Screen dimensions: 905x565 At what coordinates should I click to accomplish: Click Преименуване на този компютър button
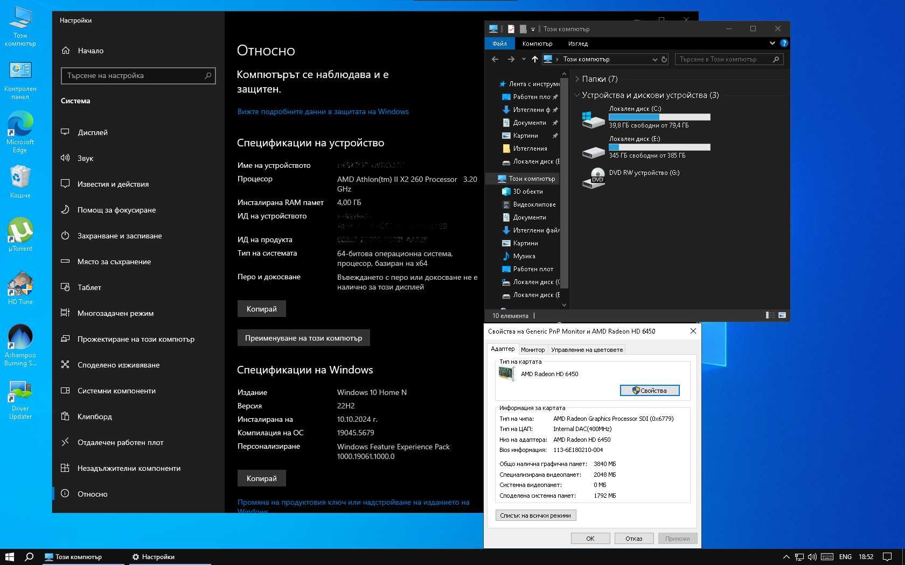click(x=304, y=338)
